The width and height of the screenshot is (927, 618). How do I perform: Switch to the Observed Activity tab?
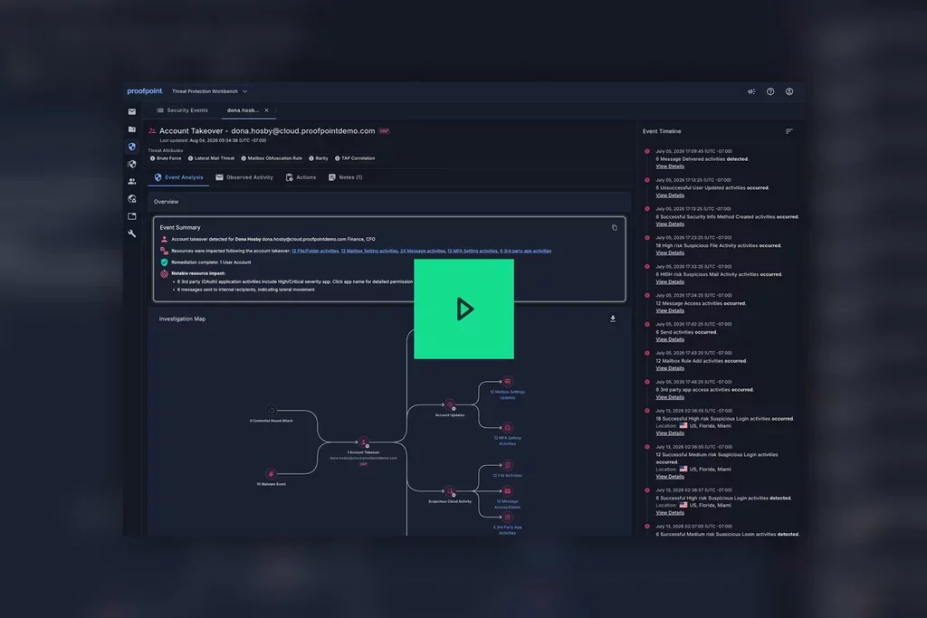[x=244, y=177]
